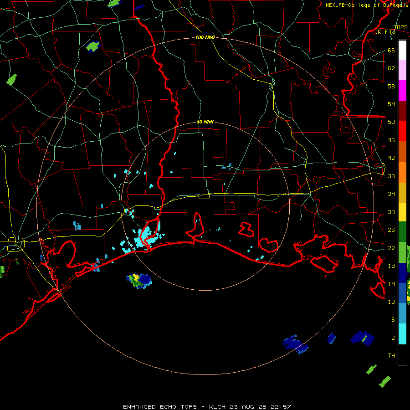Click the dark green 26 kft legend swatch

click(x=402, y=232)
